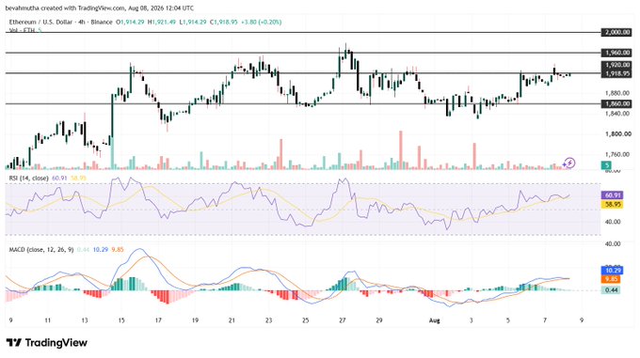Click date label 13 on time axis

[85, 320]
